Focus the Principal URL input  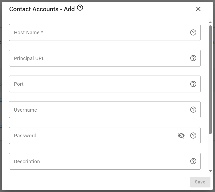105,58
